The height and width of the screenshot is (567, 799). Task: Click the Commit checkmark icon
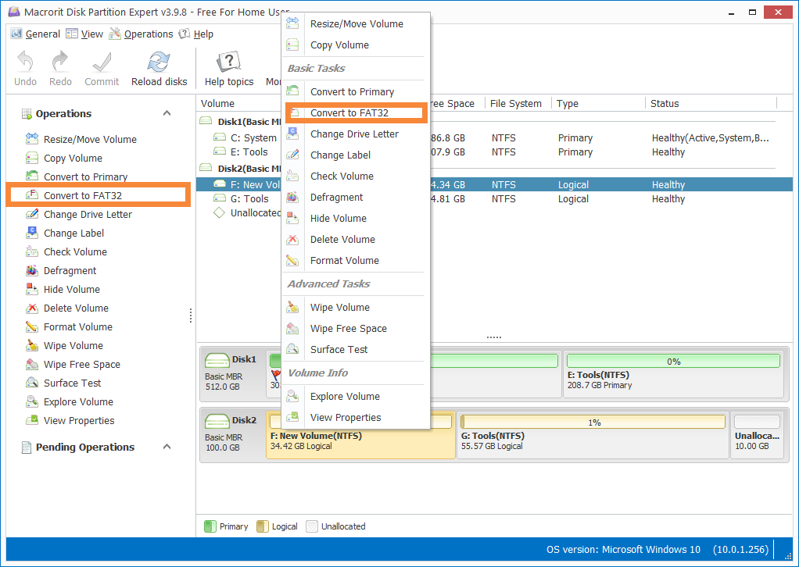102,62
